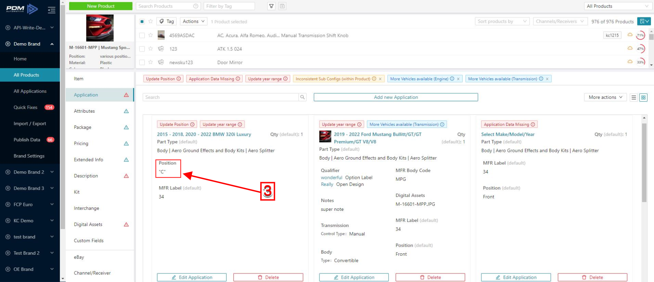Open More actions dropdown
The image size is (654, 282).
pos(605,97)
